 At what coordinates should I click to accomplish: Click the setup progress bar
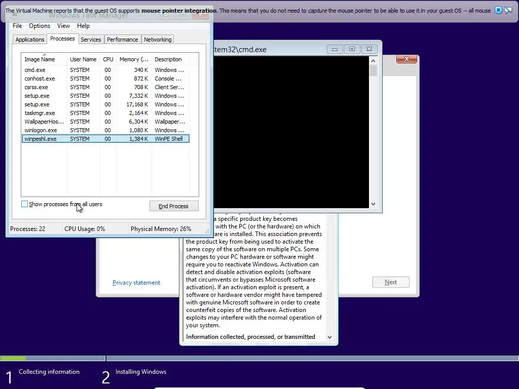tap(259, 358)
